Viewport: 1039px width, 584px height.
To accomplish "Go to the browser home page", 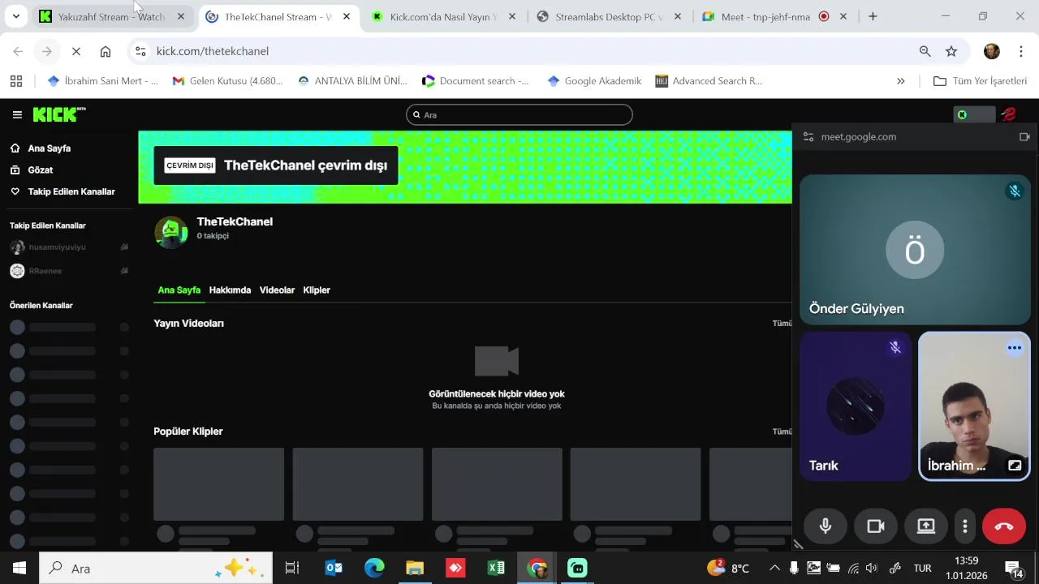I will click(106, 51).
